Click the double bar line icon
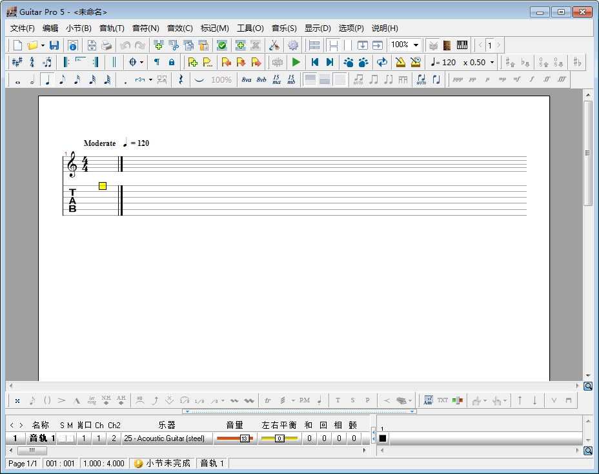This screenshot has height=474, width=599. tap(114, 62)
